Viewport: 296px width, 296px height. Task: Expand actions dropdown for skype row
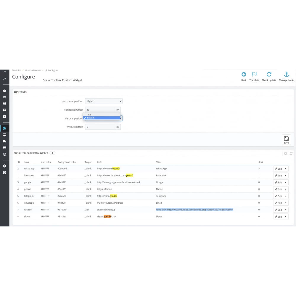point(286,217)
